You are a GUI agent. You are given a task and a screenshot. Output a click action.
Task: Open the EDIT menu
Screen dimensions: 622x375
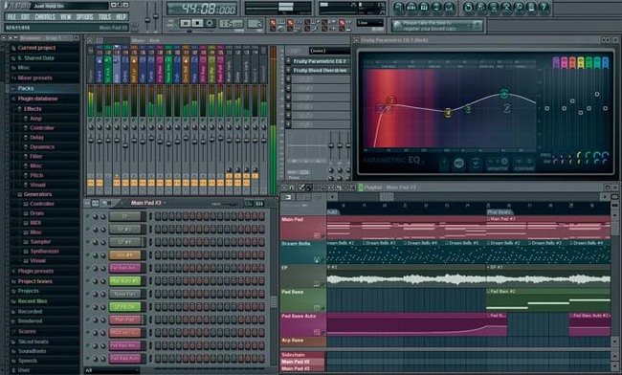pos(26,16)
